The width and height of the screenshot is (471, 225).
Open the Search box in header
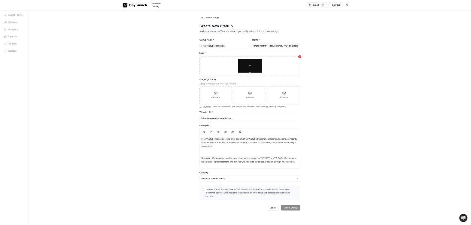317,5
